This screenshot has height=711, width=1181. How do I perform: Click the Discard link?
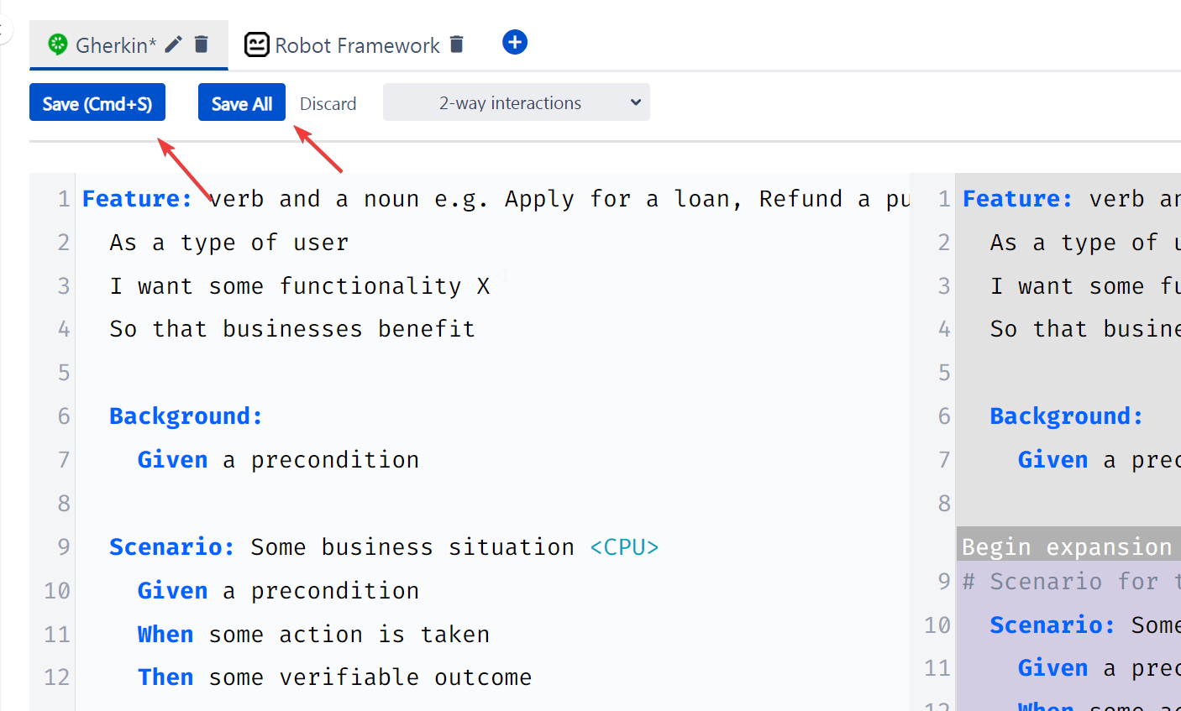(x=328, y=103)
